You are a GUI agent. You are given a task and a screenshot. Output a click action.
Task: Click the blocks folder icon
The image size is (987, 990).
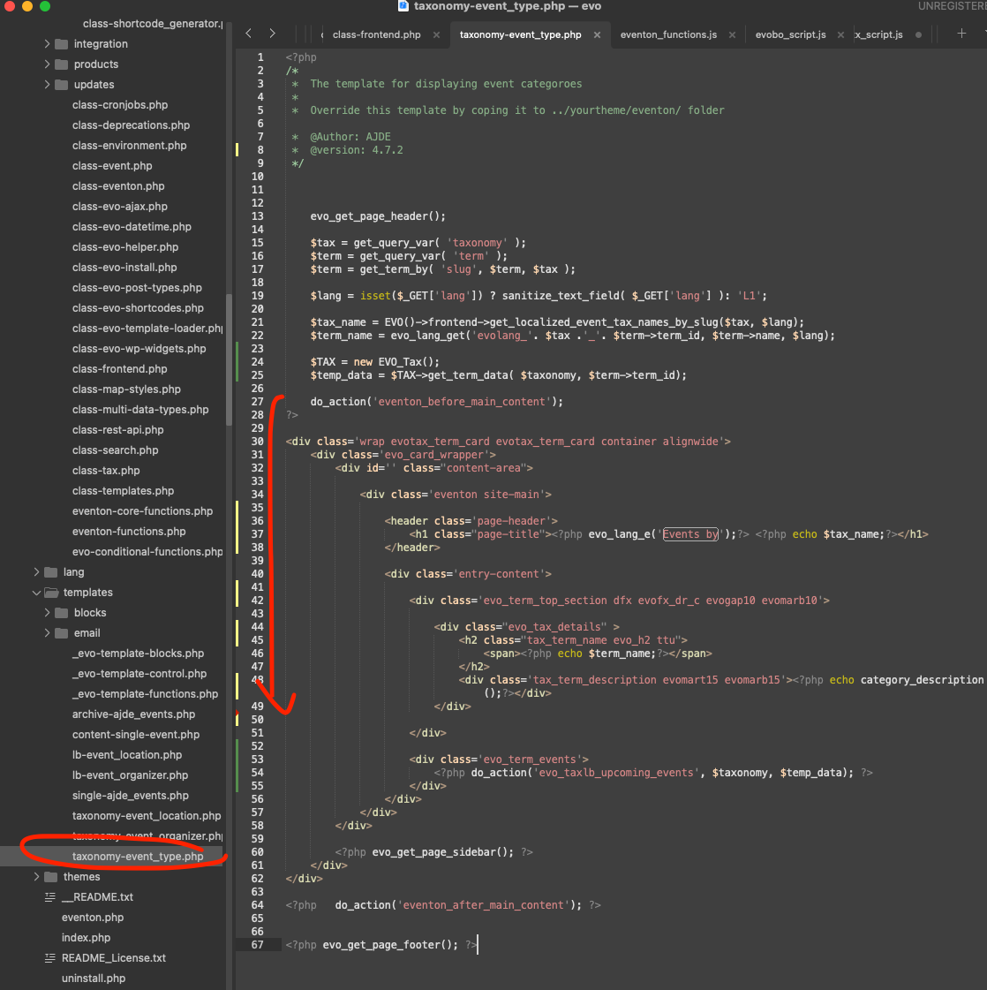pos(61,612)
